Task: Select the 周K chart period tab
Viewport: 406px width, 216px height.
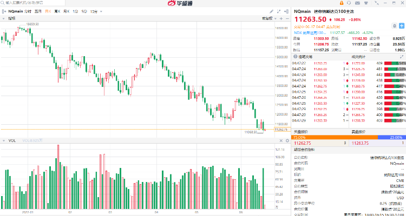Action: (x=57, y=11)
